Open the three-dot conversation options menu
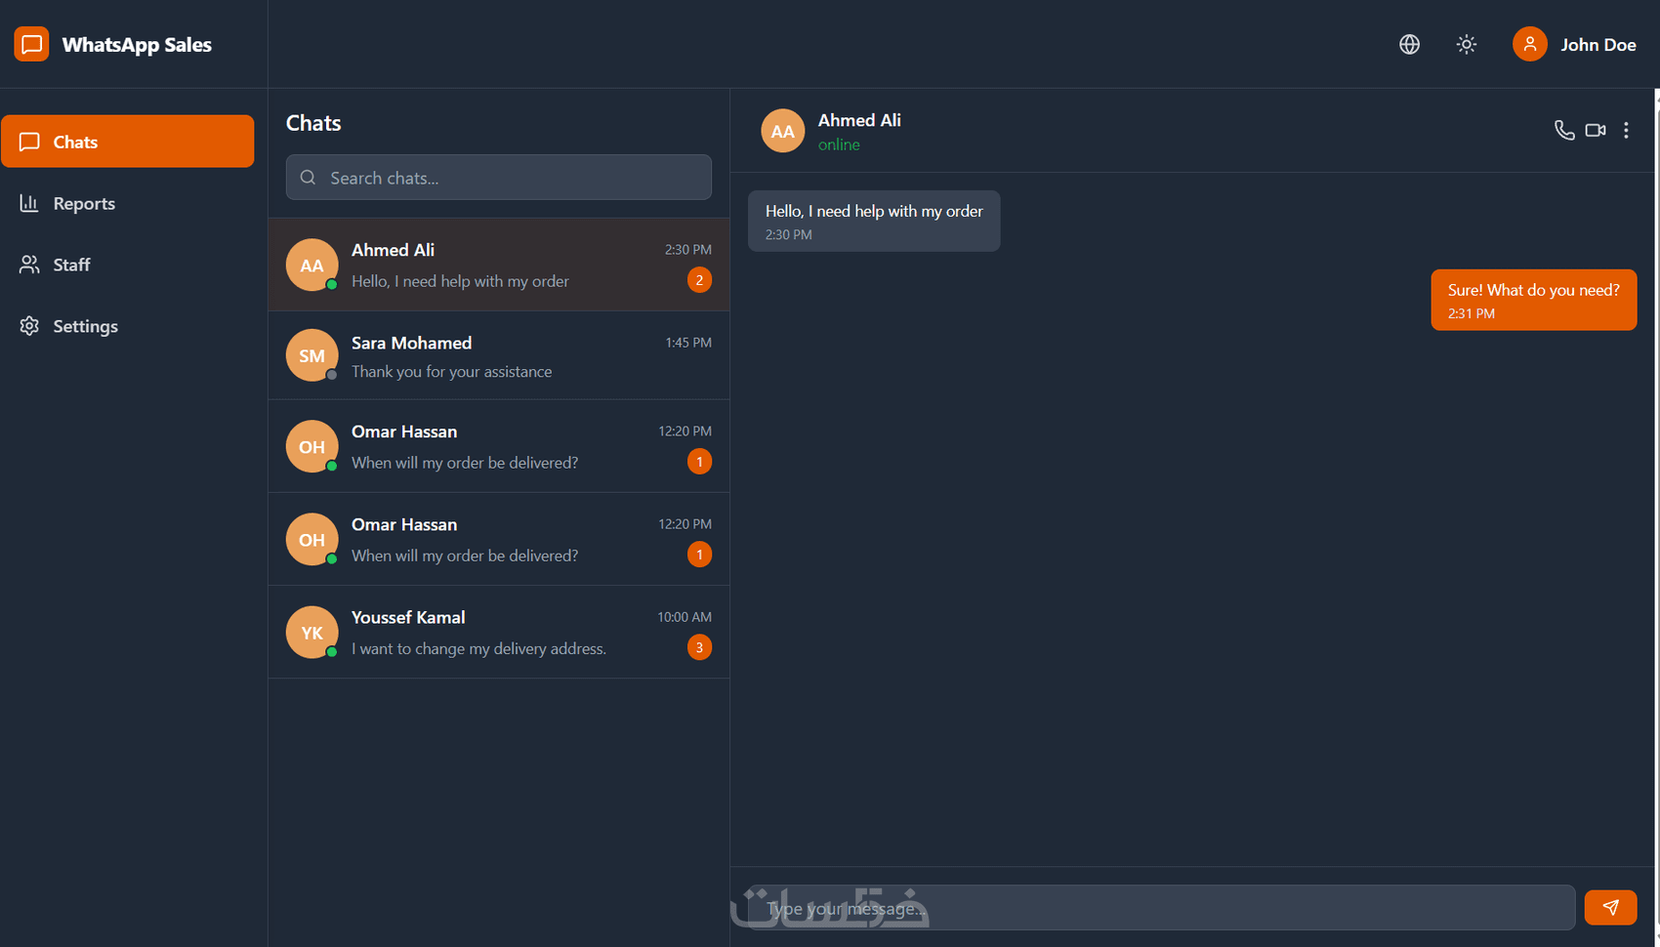This screenshot has width=1660, height=947. [x=1626, y=130]
